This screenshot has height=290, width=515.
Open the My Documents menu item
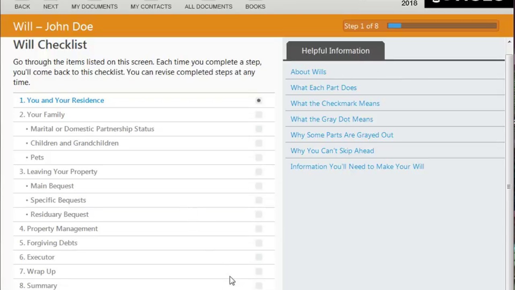pyautogui.click(x=95, y=6)
